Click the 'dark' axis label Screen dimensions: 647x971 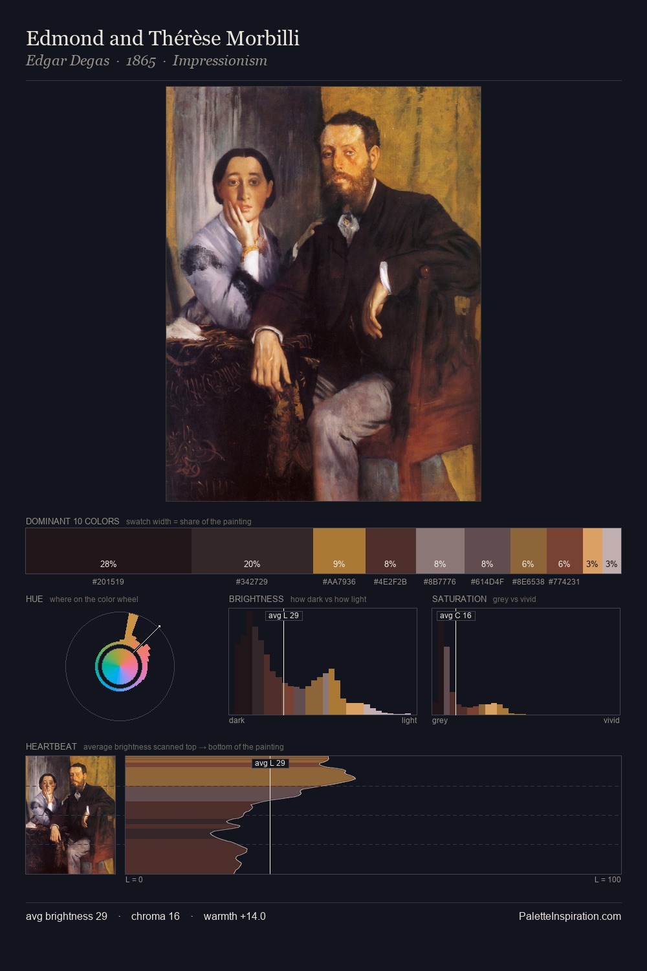237,720
